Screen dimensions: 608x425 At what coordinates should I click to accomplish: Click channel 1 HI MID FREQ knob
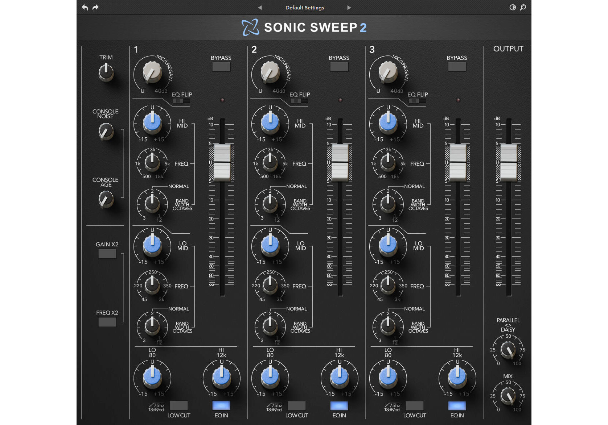pyautogui.click(x=152, y=162)
